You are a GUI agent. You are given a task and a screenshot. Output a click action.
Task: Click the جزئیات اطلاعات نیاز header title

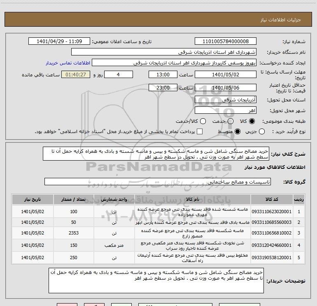[x=281, y=20]
